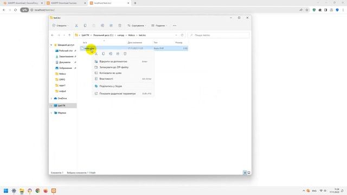The height and width of the screenshot is (195, 347).
Task: Switch to XAMPP Download Success tab
Action: point(66,3)
